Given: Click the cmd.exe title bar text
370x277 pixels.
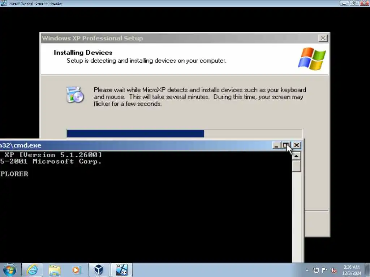Looking at the screenshot, I should [x=21, y=145].
